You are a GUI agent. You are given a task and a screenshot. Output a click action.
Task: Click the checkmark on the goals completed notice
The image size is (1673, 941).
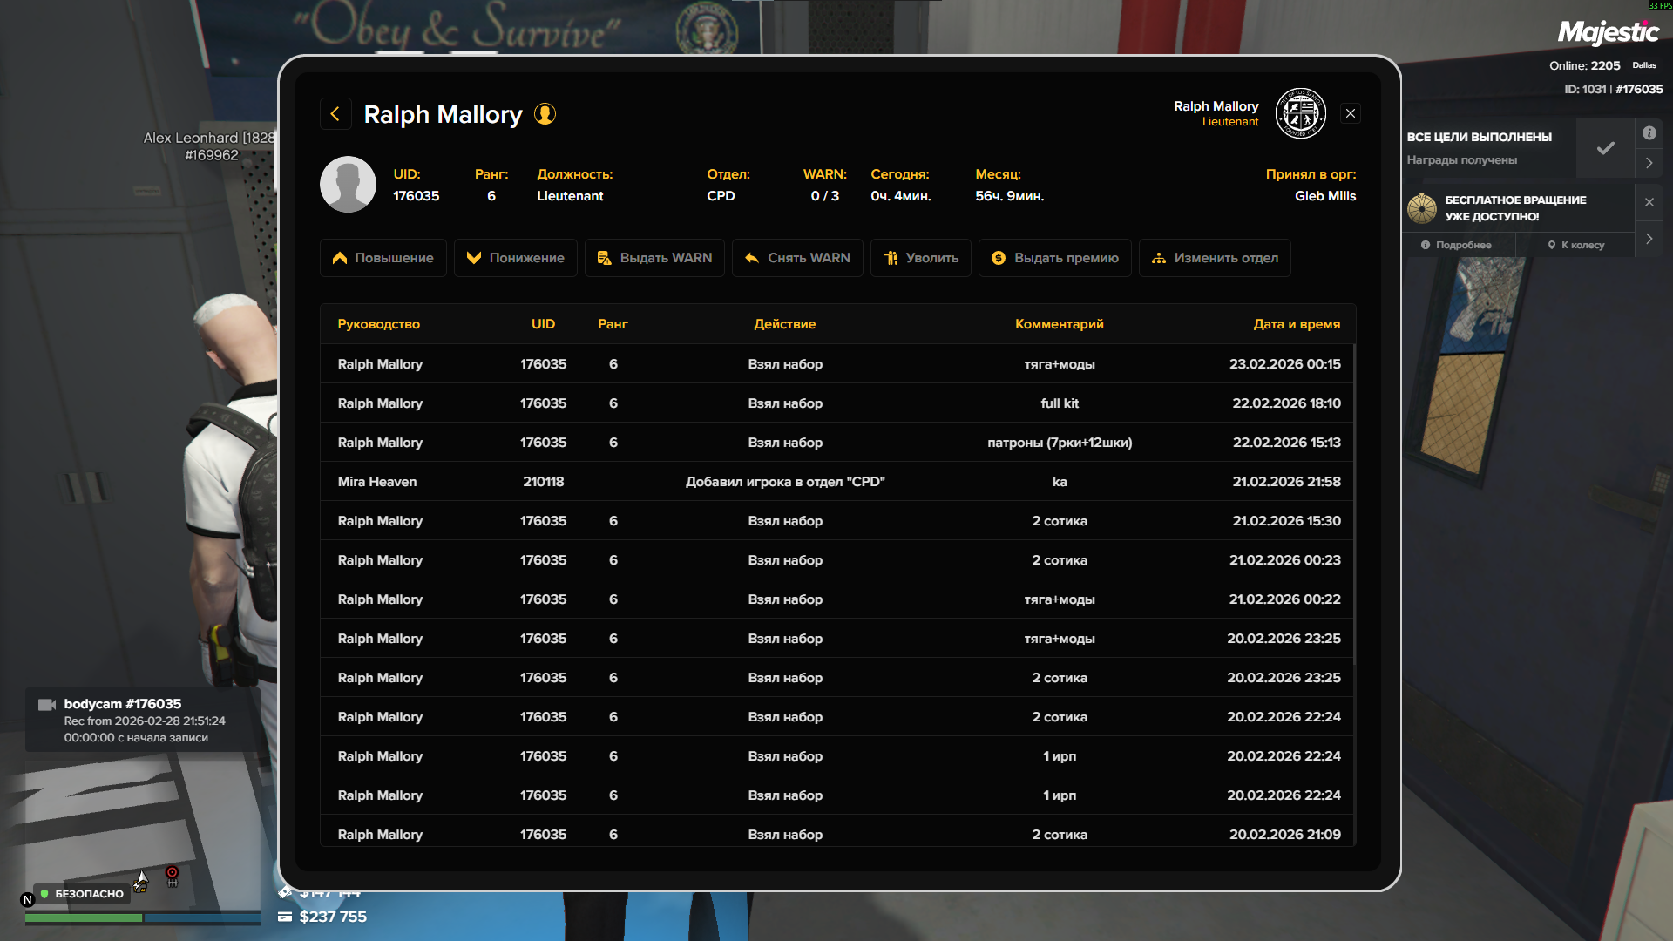click(x=1605, y=148)
